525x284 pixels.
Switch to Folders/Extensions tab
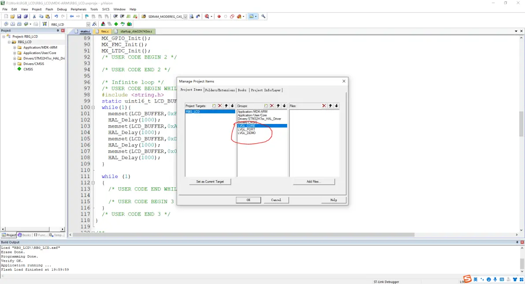coord(220,90)
